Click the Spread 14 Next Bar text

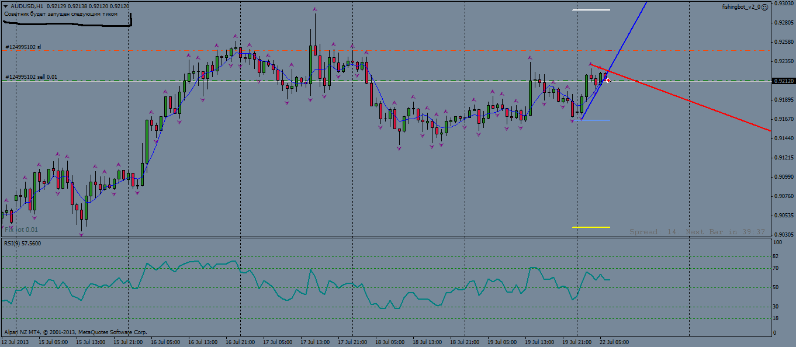coord(697,232)
